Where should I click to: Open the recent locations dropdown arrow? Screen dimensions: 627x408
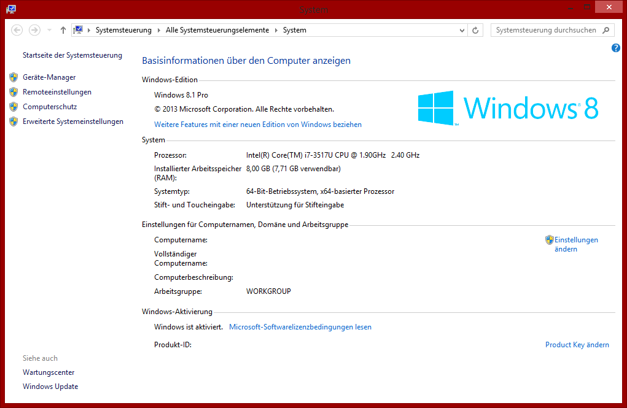49,30
